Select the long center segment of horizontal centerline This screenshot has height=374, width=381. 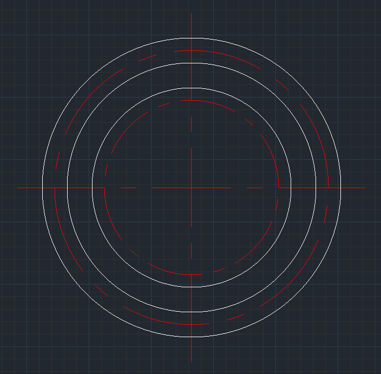[173, 188]
